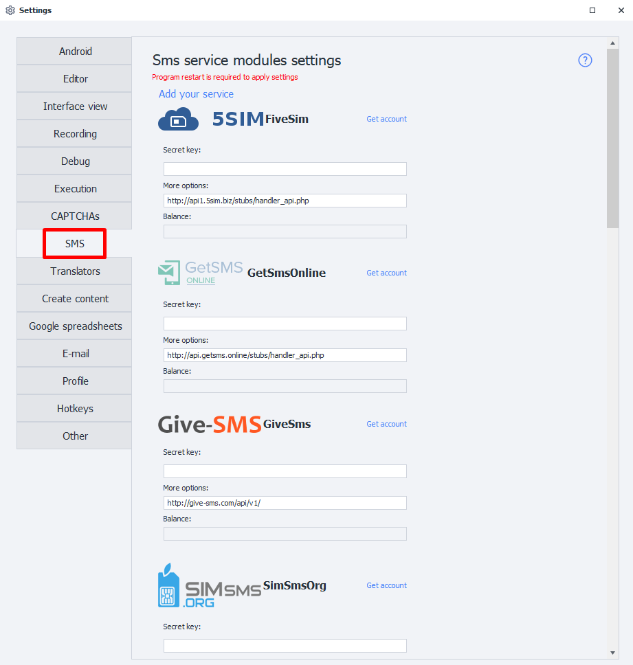
Task: Open the Android settings tab
Action: coord(75,52)
